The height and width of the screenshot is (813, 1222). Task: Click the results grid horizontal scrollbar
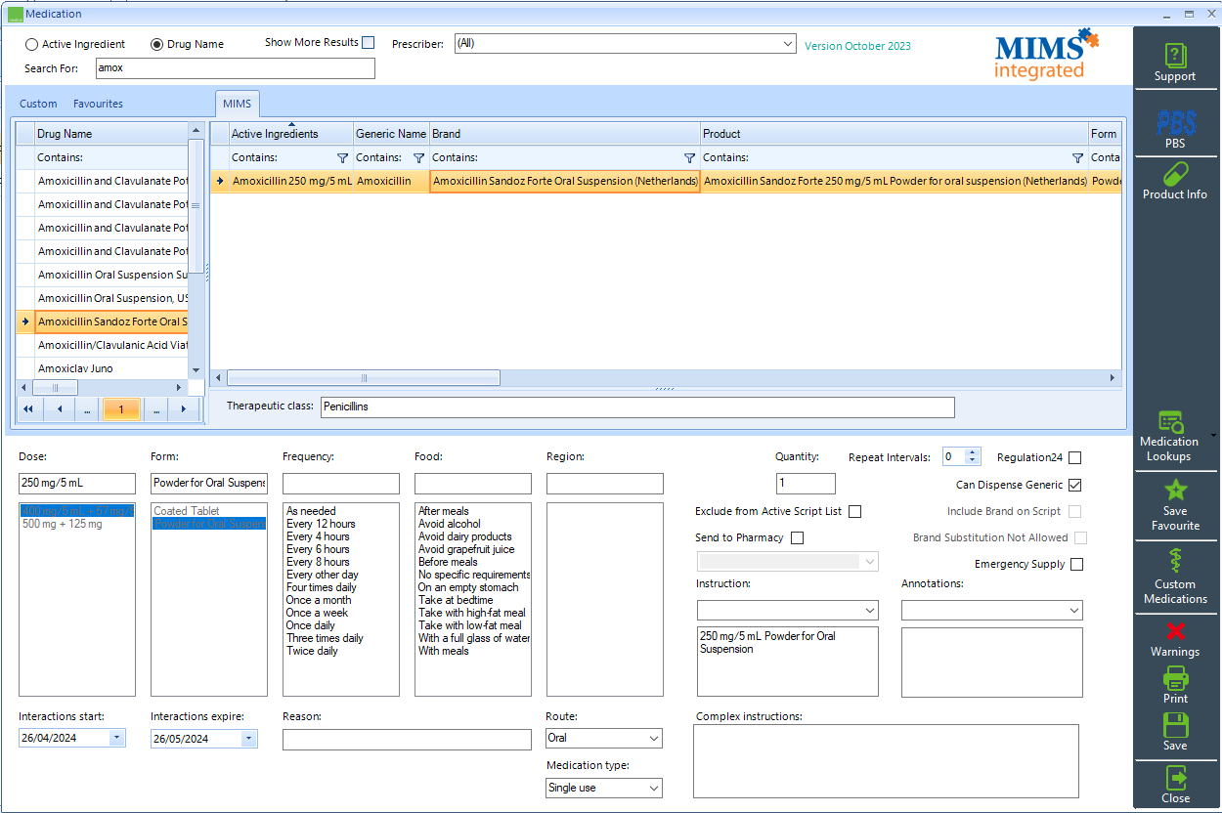coord(364,378)
